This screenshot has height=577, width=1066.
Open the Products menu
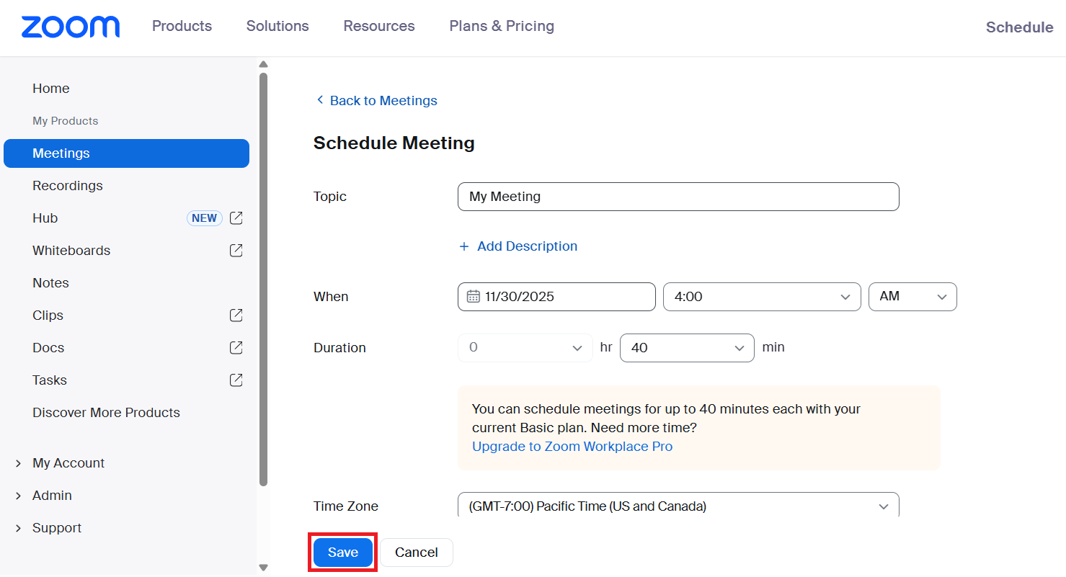point(182,27)
